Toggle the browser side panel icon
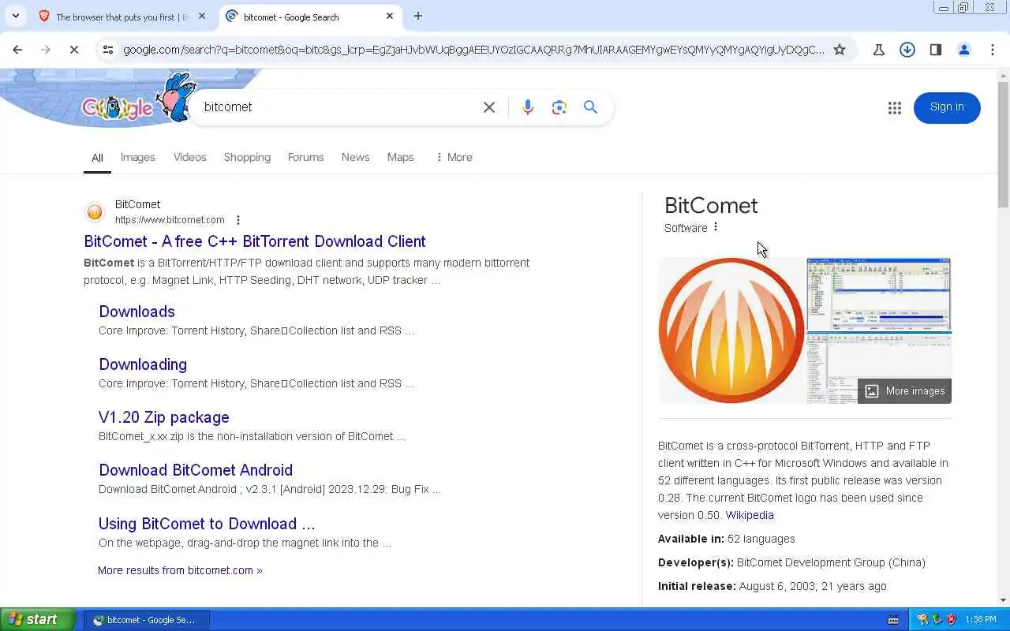The height and width of the screenshot is (631, 1010). click(x=936, y=50)
